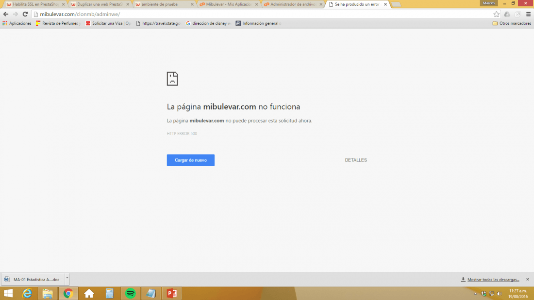Click the cloud extension icon in toolbar
This screenshot has height=300, width=534.
[x=507, y=14]
